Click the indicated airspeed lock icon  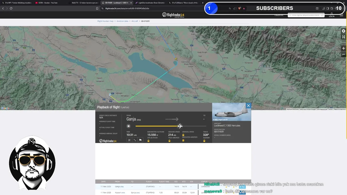(x=183, y=140)
